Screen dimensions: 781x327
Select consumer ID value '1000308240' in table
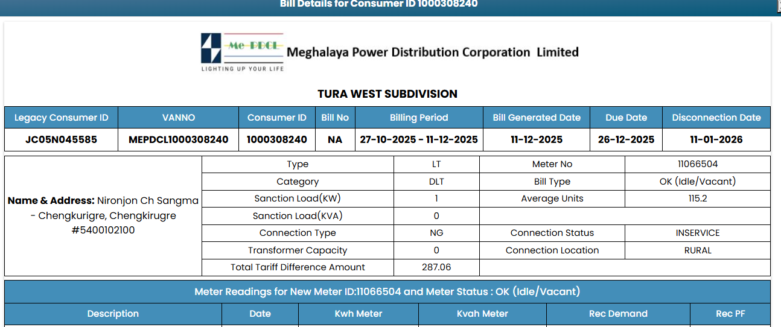pos(277,139)
